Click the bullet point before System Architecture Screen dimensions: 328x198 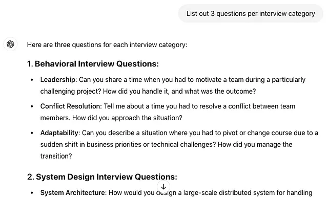pos(32,192)
